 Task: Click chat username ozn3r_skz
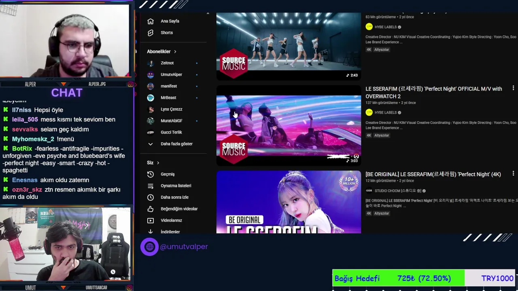27,190
